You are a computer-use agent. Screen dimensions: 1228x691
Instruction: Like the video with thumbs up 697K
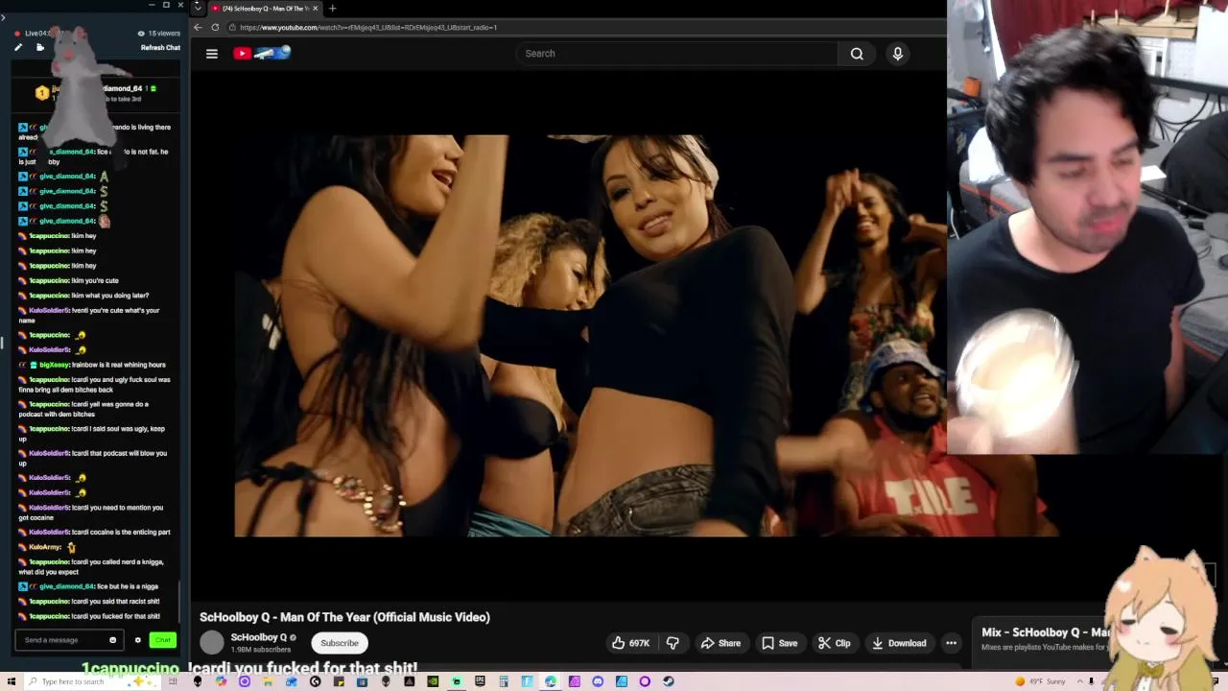tap(631, 643)
